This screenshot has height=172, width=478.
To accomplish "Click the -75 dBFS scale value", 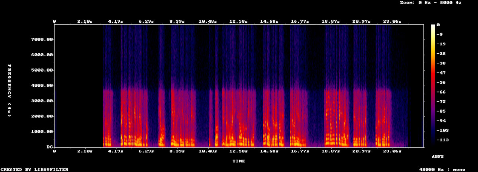I will pyautogui.click(x=441, y=102).
